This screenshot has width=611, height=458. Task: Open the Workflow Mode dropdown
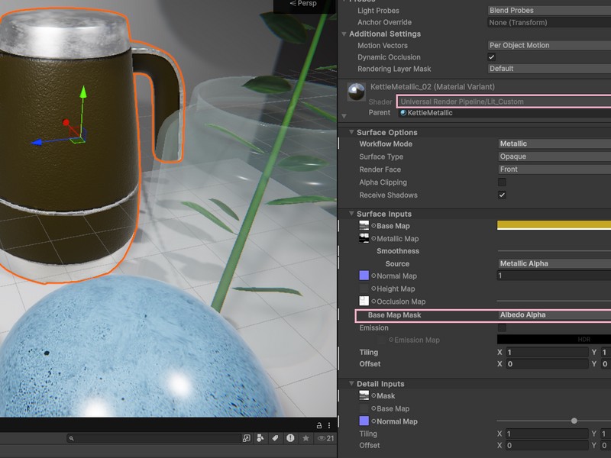(550, 144)
